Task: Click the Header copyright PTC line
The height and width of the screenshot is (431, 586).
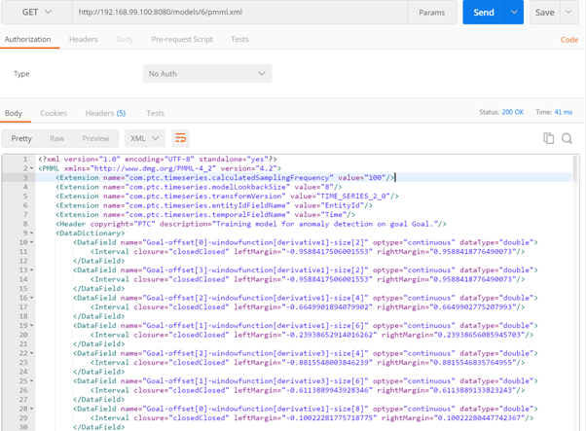Action: [251, 224]
